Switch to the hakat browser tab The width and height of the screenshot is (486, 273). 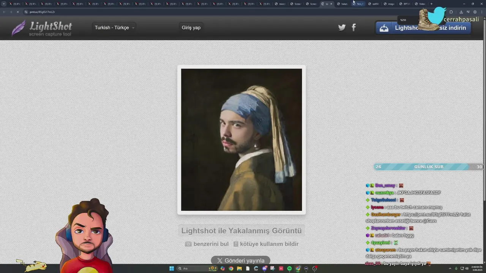[x=342, y=4]
